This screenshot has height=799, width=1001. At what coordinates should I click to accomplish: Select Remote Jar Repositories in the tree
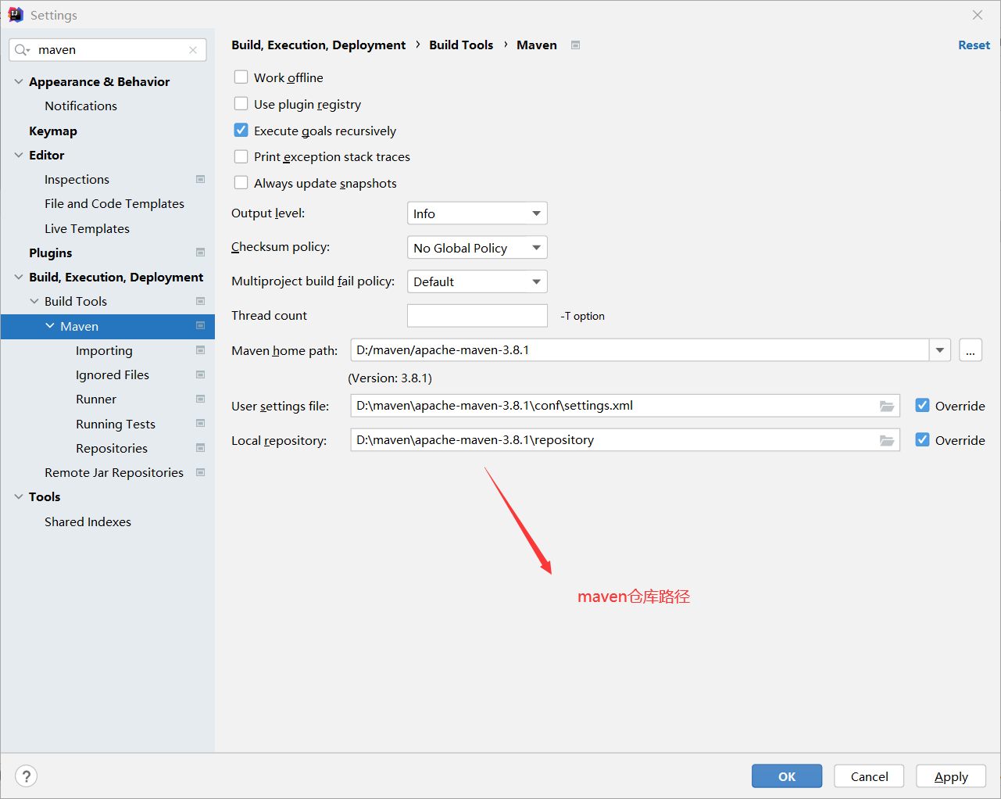click(114, 472)
